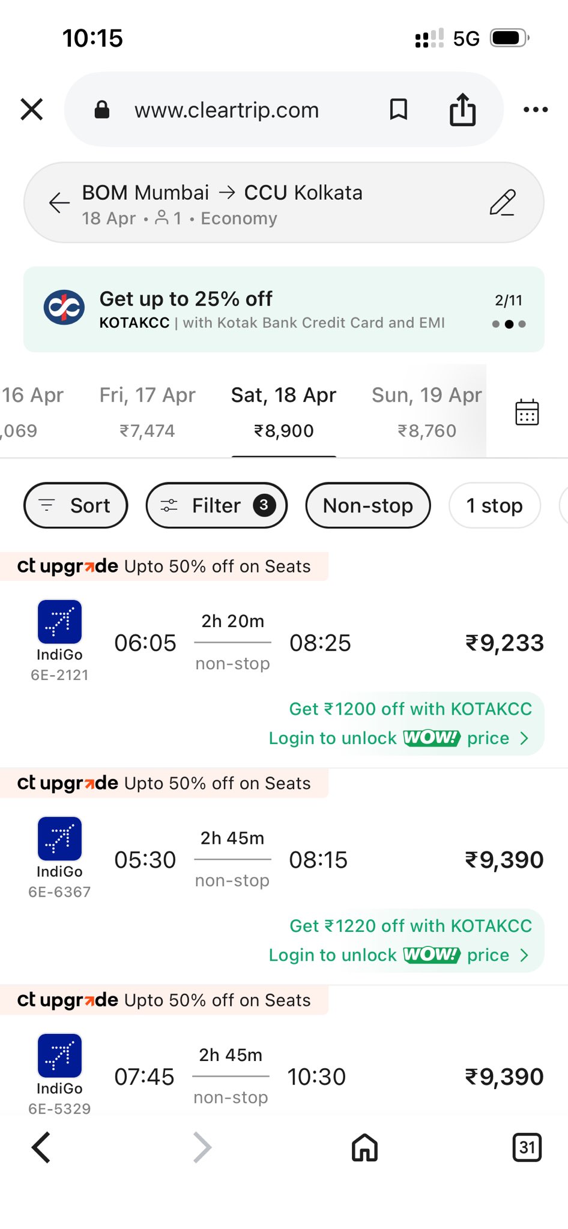Viewport: 568px width, 1229px height.
Task: Switch to Sun, 19 Apr date tab
Action: 426,412
